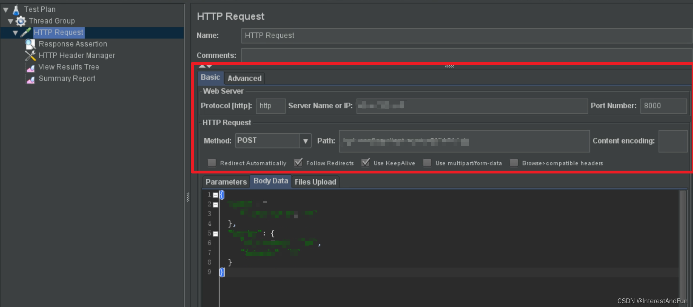
Task: Click the Server Name or IP field
Action: coord(472,106)
